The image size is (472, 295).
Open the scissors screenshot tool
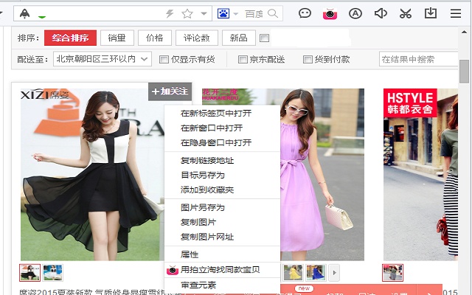click(x=406, y=13)
